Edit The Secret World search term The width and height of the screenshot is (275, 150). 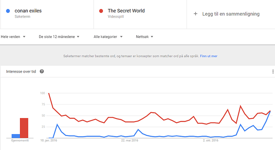pos(126,11)
